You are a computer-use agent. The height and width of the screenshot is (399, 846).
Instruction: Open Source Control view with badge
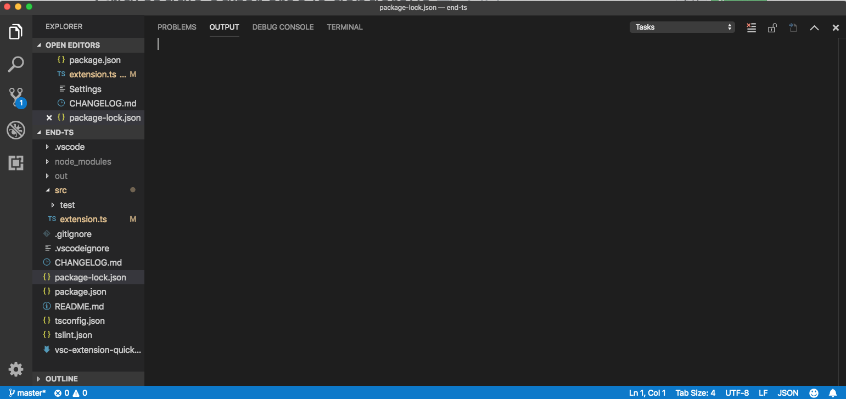[16, 98]
